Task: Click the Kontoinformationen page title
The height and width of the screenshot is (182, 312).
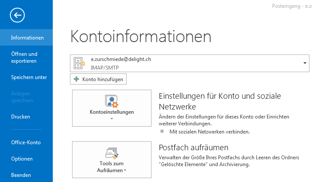Action: pos(141,36)
